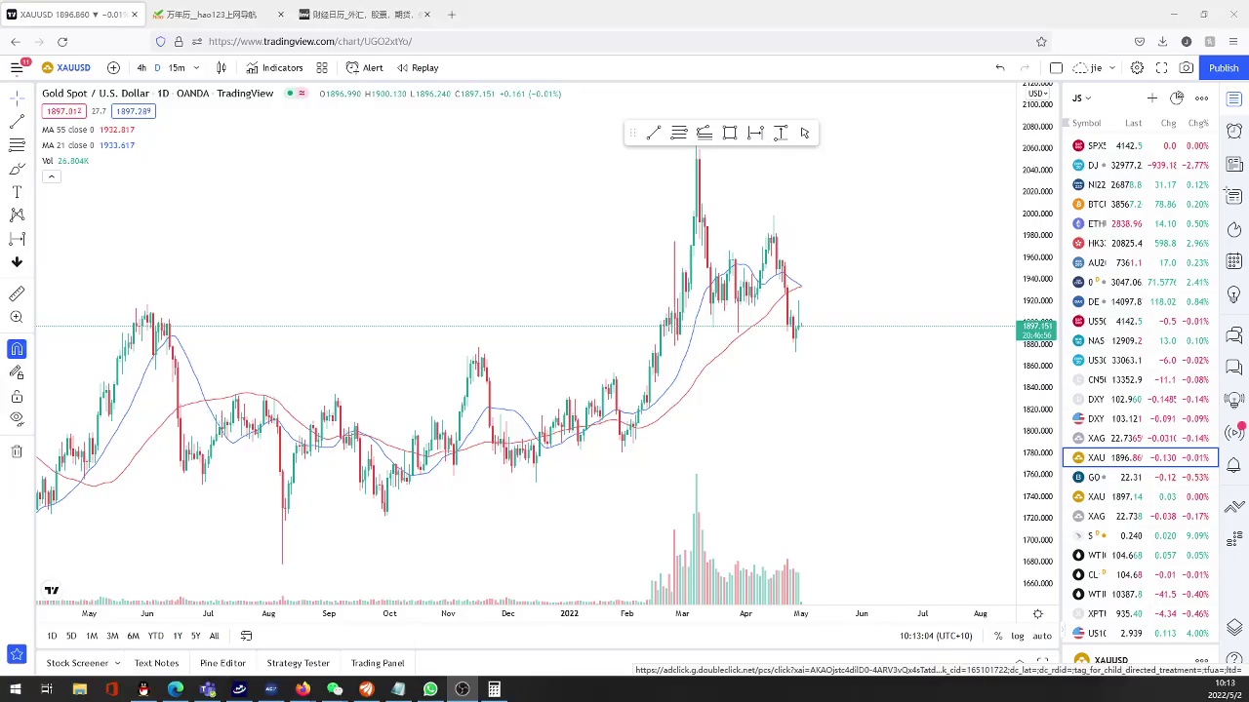Toggle the watchlist panel icon in right sidebar
Viewport: 1249px width, 702px height.
1234,98
